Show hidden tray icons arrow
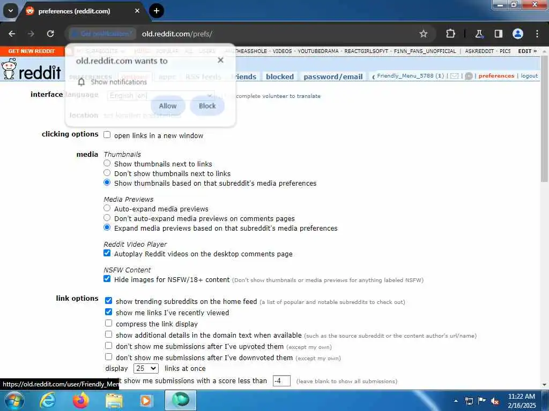 coord(456,401)
